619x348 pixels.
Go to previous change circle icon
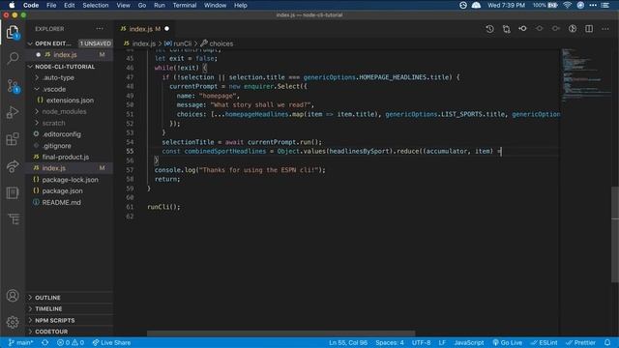click(540, 29)
